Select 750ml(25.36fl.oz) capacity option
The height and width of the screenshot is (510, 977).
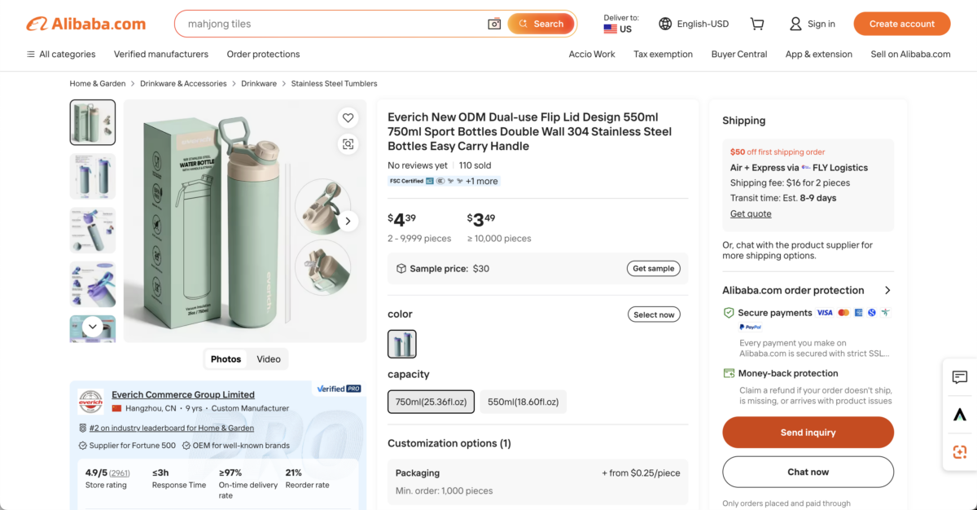coord(431,402)
